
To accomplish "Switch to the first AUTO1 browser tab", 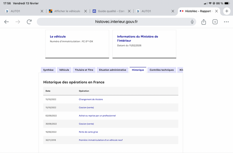I will [15, 11].
